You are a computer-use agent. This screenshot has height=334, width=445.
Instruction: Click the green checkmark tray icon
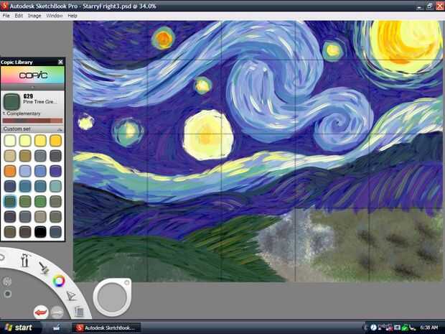404,328
